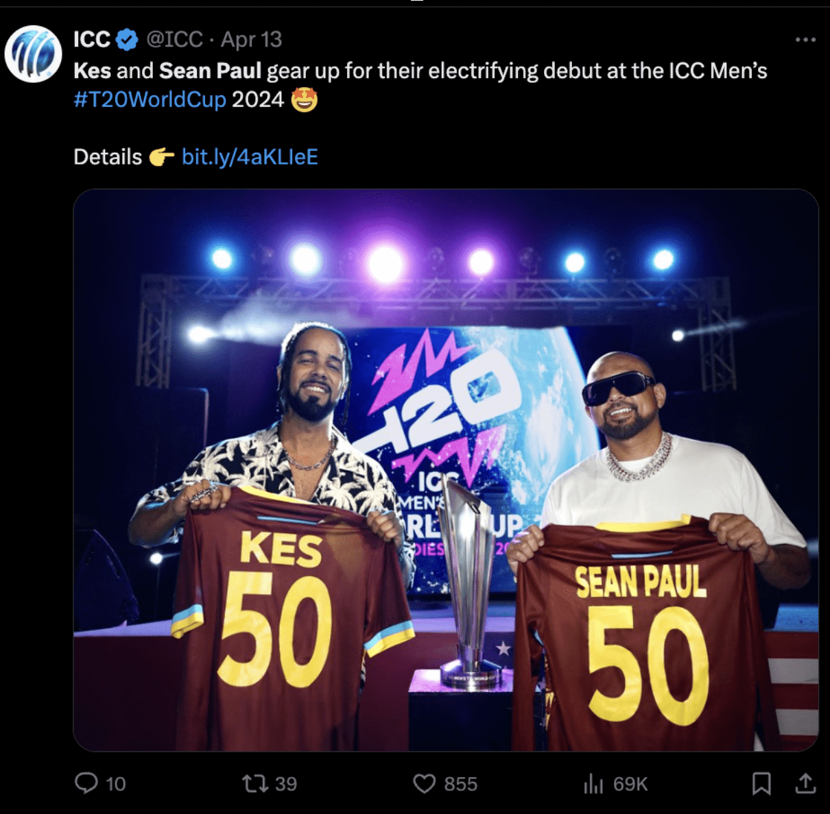Click the reply speech bubble icon
Image resolution: width=830 pixels, height=814 pixels.
pos(86,782)
